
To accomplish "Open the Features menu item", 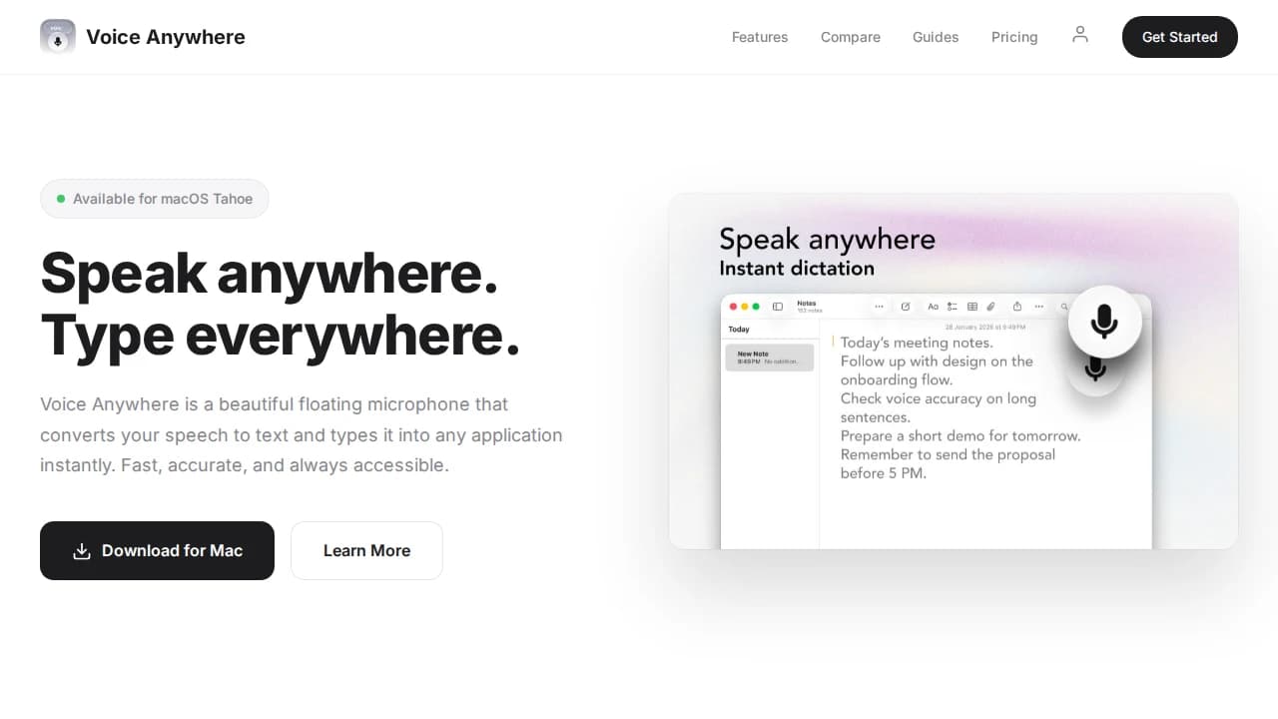I will pos(760,37).
